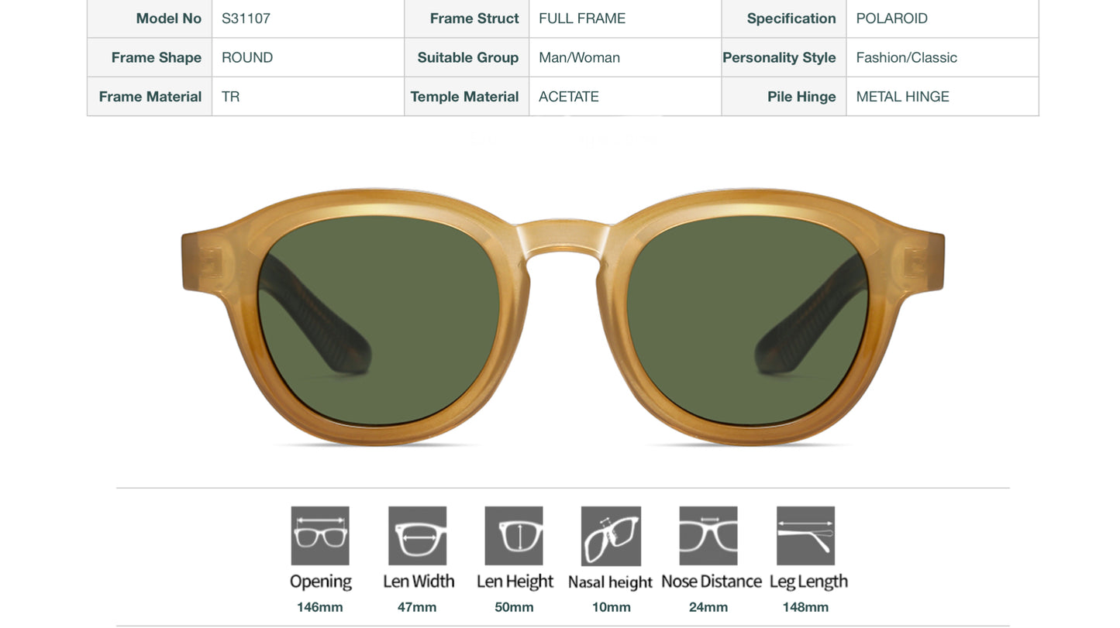Toggle the POLAROID specification value
This screenshot has width=1120, height=628.
[892, 18]
